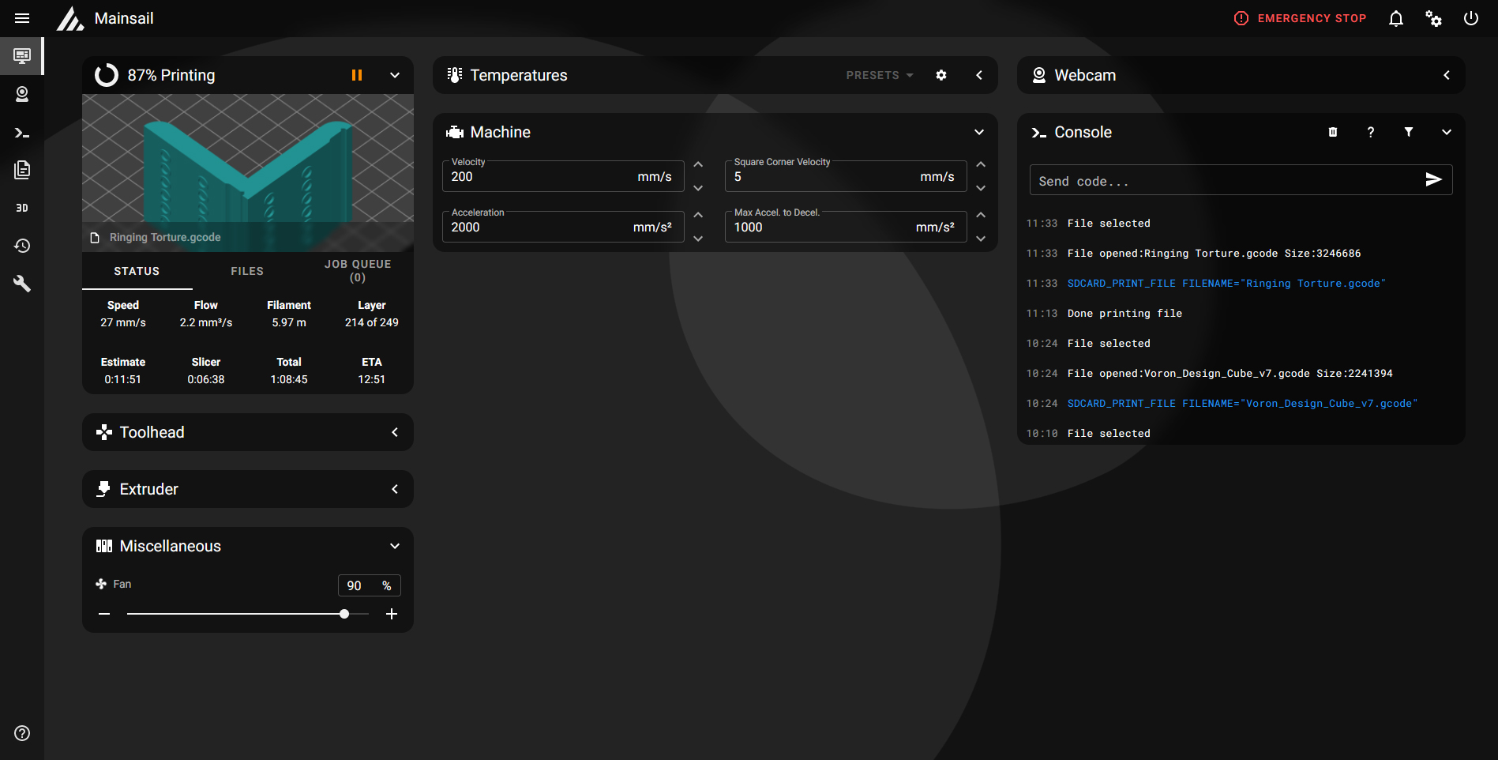Open the hamburger navigation menu

coord(22,18)
